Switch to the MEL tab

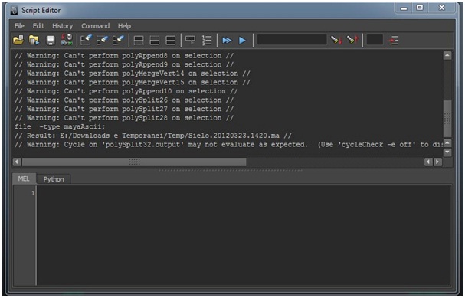[x=24, y=178]
